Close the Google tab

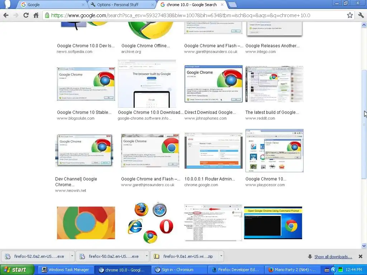[83, 5]
